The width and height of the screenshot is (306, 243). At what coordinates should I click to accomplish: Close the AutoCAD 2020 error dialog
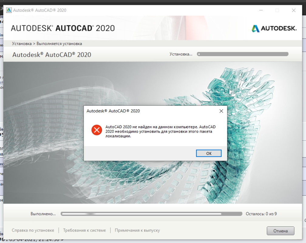[x=221, y=111]
